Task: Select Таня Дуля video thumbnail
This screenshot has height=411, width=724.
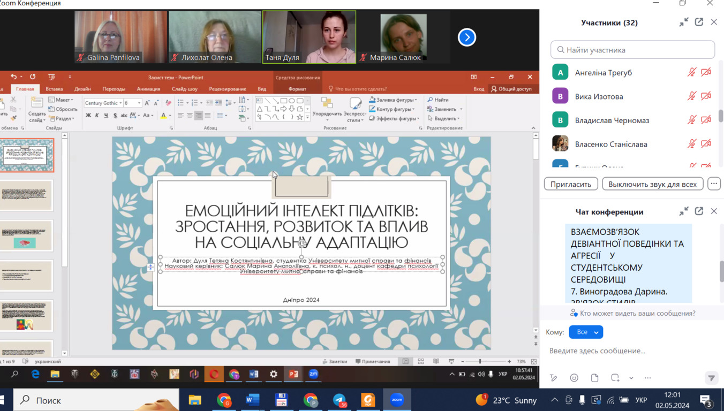Action: pos(309,37)
